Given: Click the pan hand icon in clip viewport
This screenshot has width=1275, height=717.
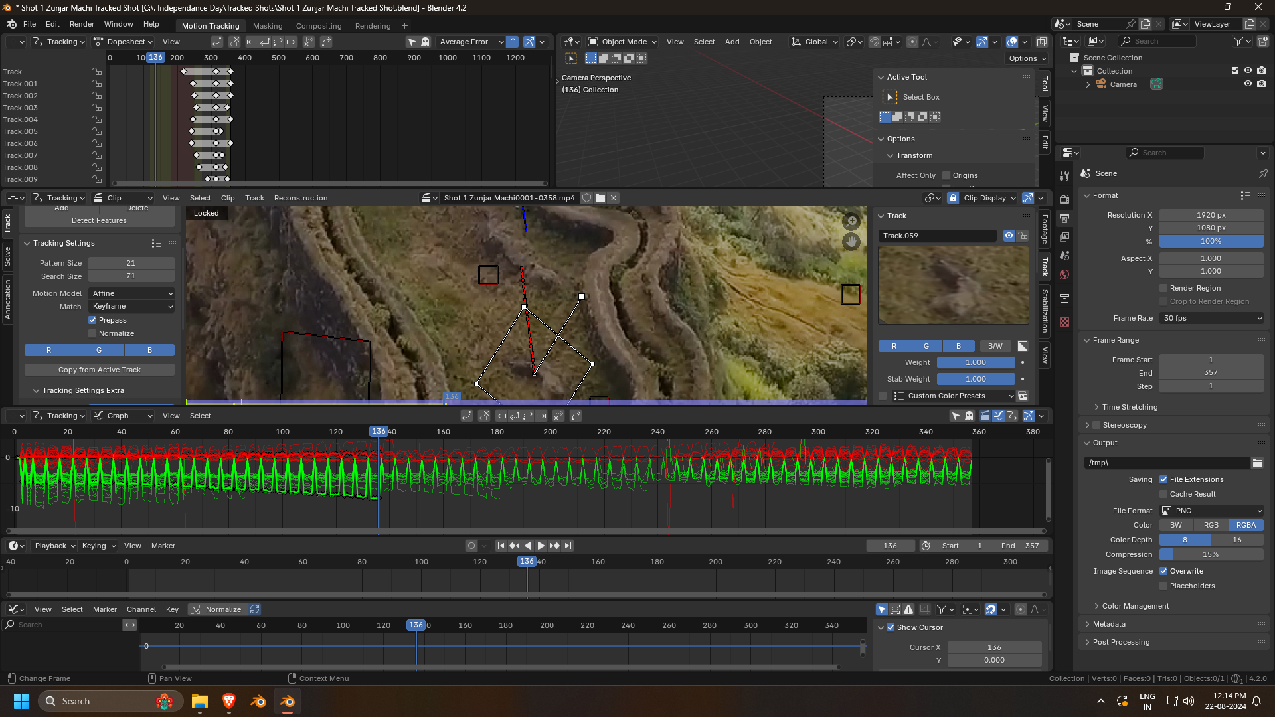Looking at the screenshot, I should tap(851, 242).
